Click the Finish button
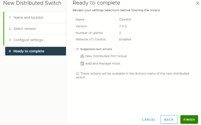 (189, 120)
